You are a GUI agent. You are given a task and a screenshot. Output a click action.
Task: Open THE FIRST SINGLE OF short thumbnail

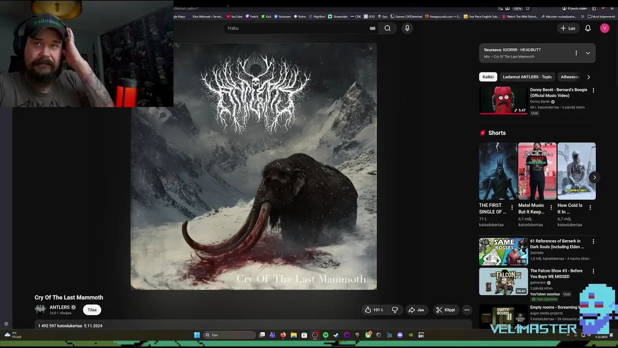pyautogui.click(x=498, y=171)
